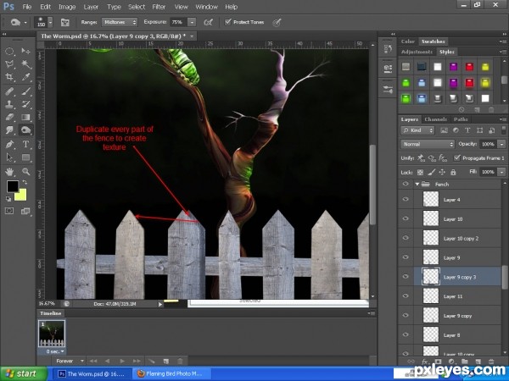Click the Exposure 75% input field
The image size is (509, 381).
point(178,22)
